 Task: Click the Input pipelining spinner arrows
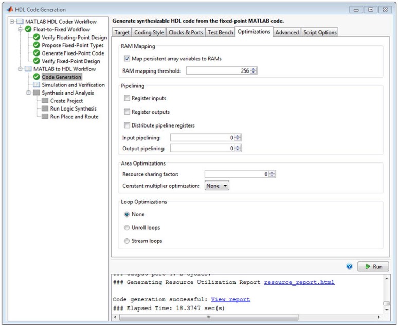pos(238,137)
